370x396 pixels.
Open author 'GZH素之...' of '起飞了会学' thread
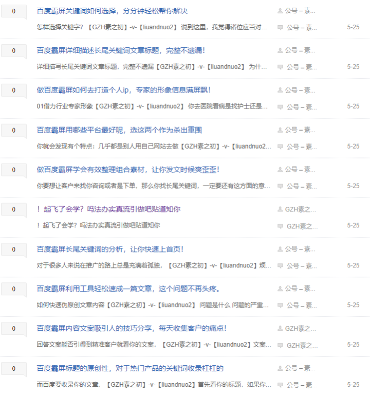point(300,209)
